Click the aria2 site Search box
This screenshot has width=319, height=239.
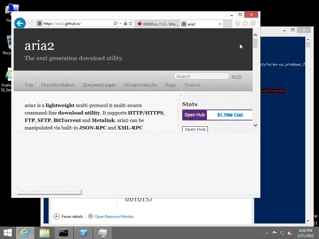tap(202, 77)
